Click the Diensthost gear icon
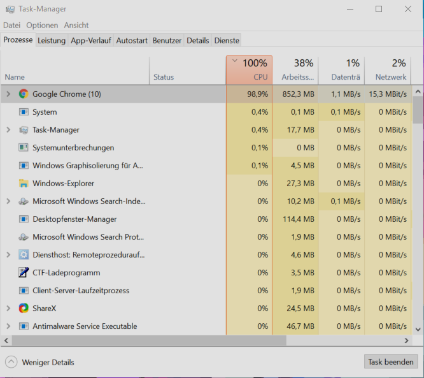424x378 pixels. point(24,255)
